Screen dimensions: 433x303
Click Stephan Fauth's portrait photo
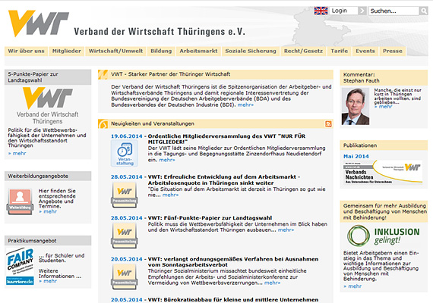(x=356, y=106)
